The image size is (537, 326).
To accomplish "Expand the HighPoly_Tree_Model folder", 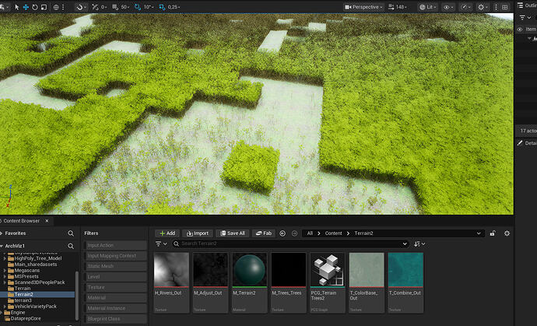I will point(5,258).
